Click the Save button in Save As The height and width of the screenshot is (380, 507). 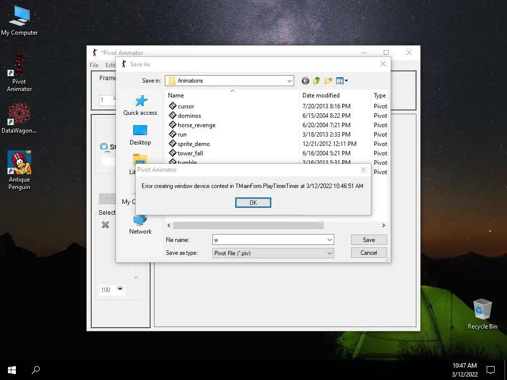click(368, 240)
